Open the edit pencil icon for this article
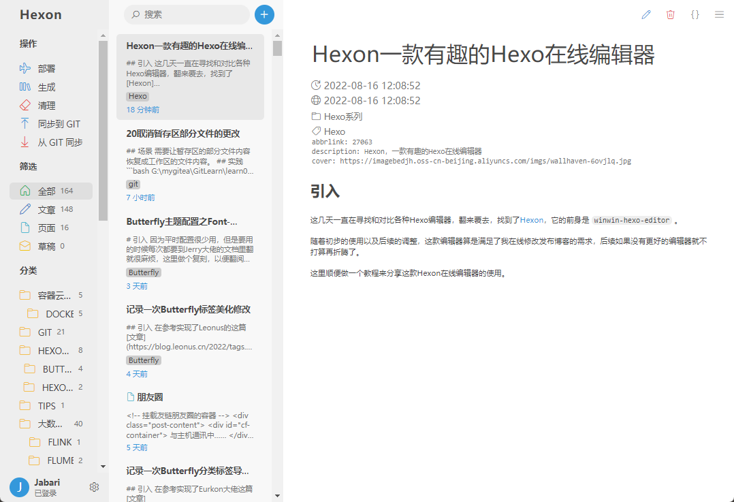Screen dimensions: 734x502 coord(646,14)
